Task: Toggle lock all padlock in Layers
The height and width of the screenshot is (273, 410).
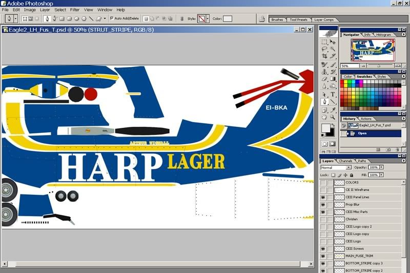Action: 352,175
